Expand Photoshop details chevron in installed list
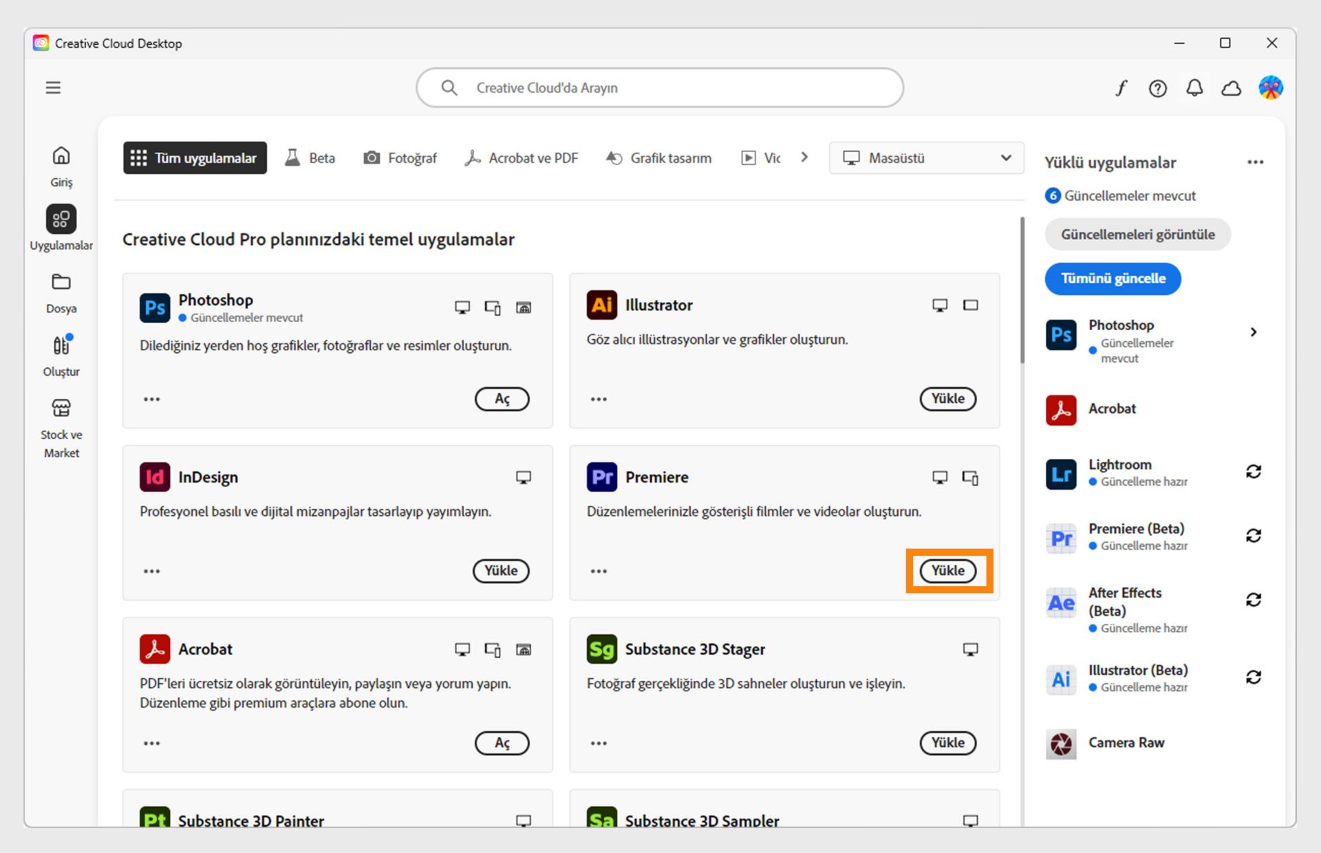 1254,332
